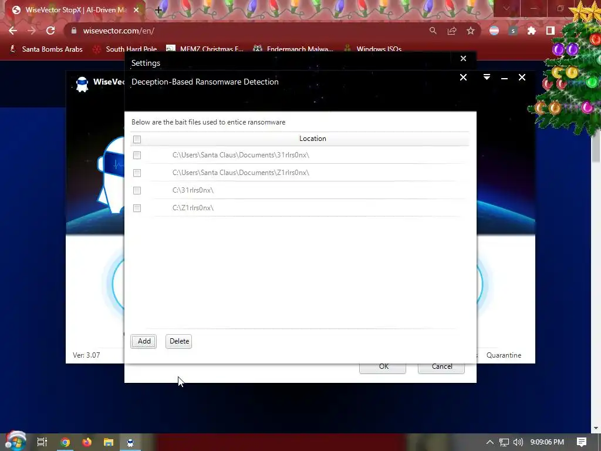Check the C:\31rlrs0nx\ row checkbox
601x451 pixels.
point(137,191)
